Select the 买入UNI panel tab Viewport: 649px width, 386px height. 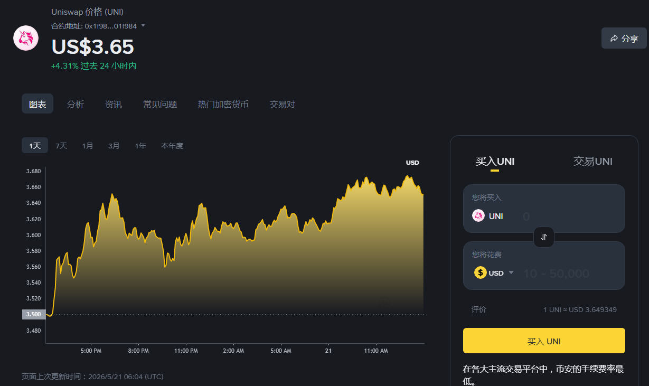pos(495,162)
